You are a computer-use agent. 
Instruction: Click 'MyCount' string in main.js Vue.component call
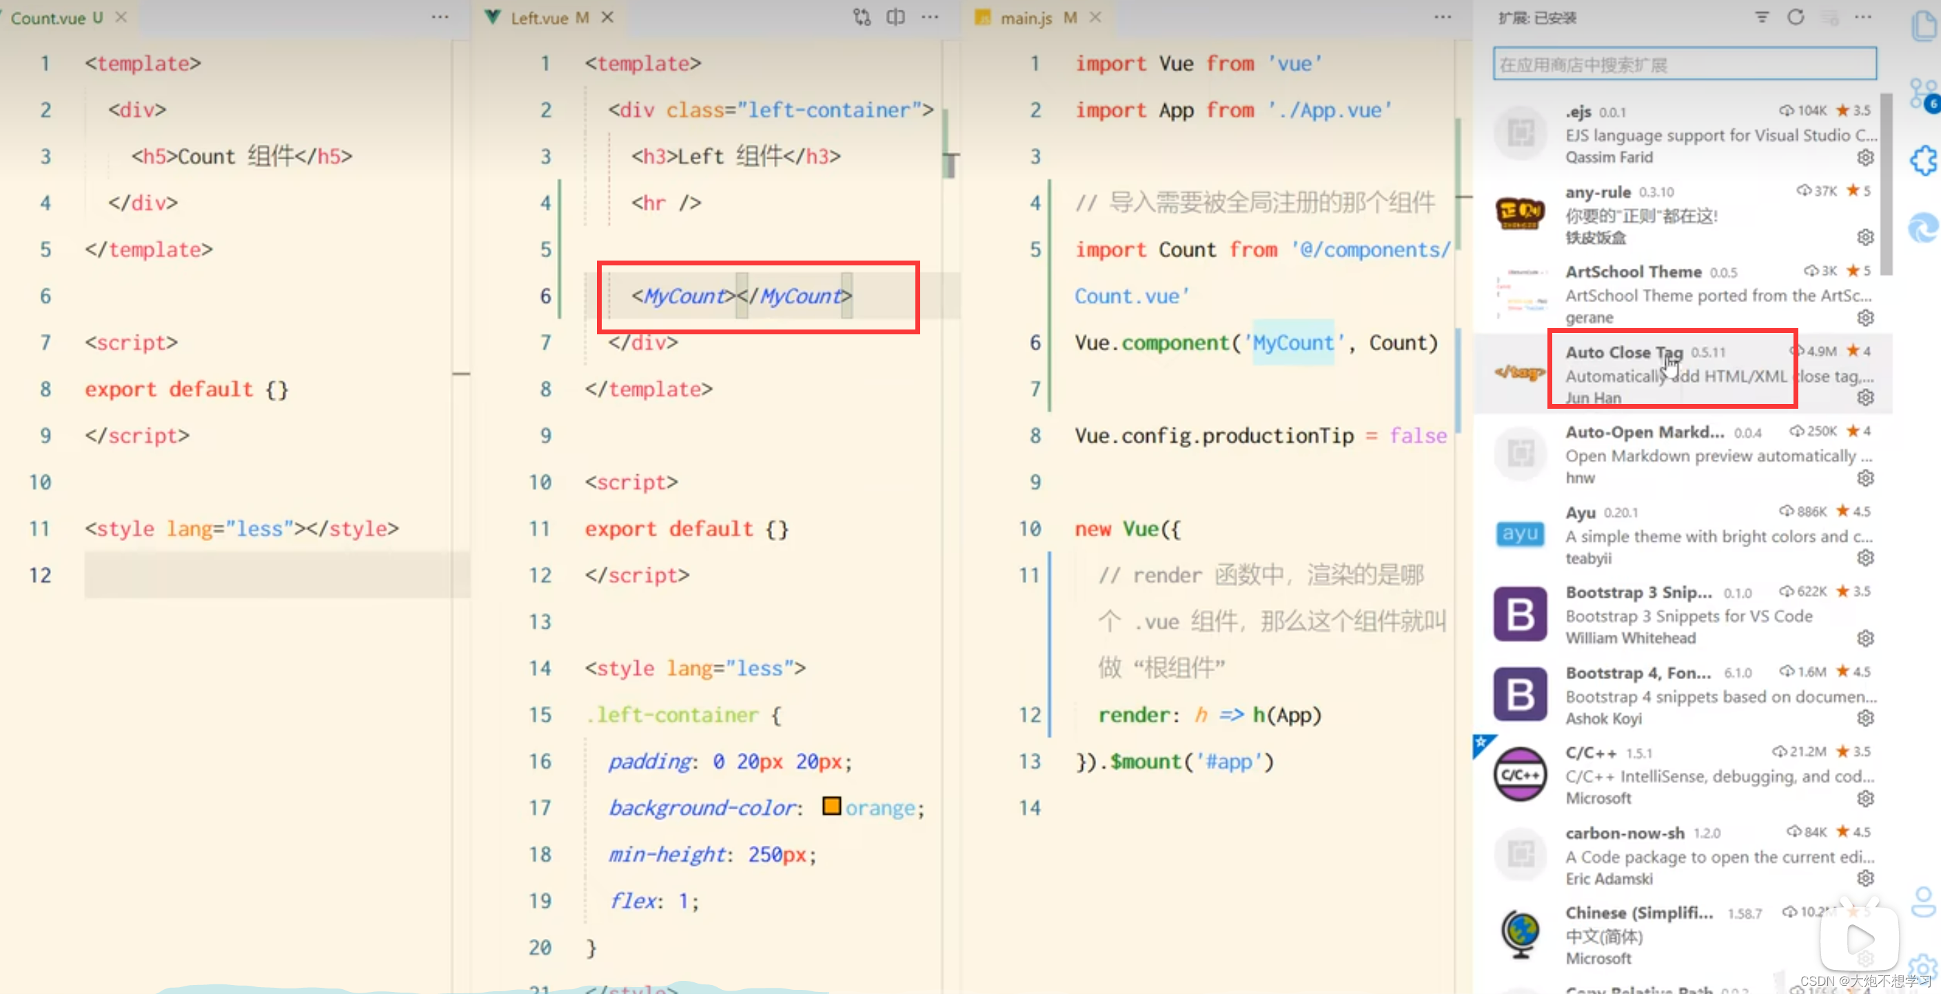[1293, 343]
